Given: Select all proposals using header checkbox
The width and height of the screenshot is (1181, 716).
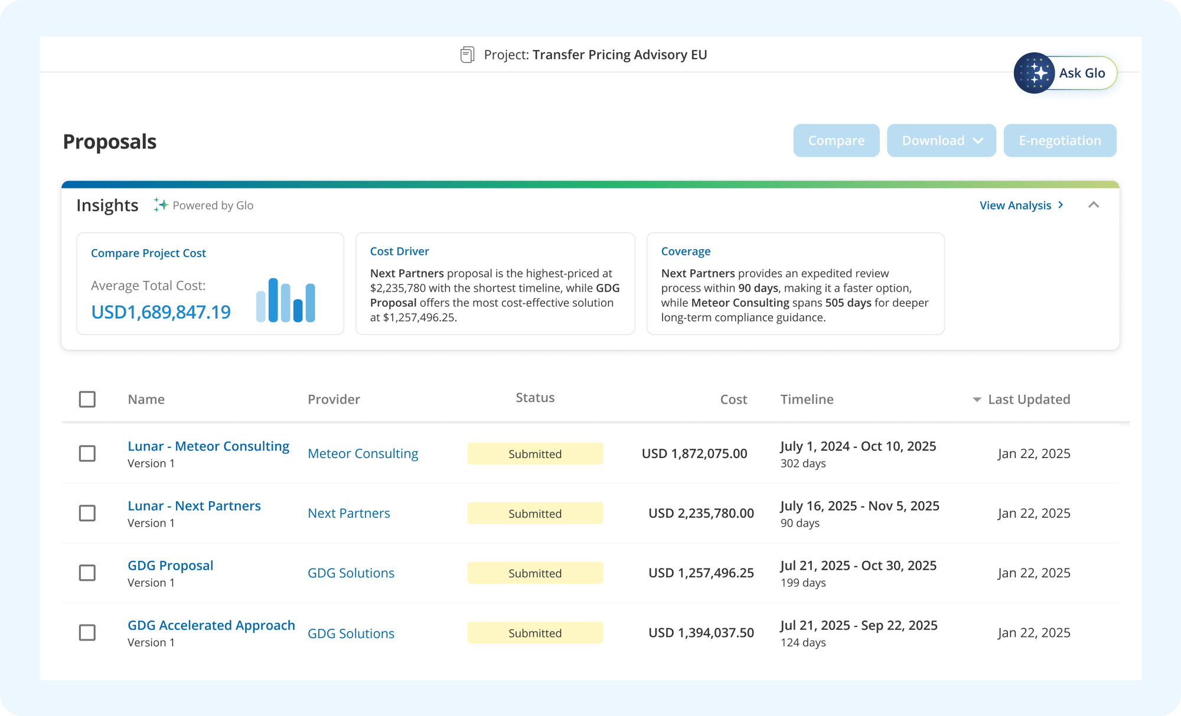Looking at the screenshot, I should 87,399.
